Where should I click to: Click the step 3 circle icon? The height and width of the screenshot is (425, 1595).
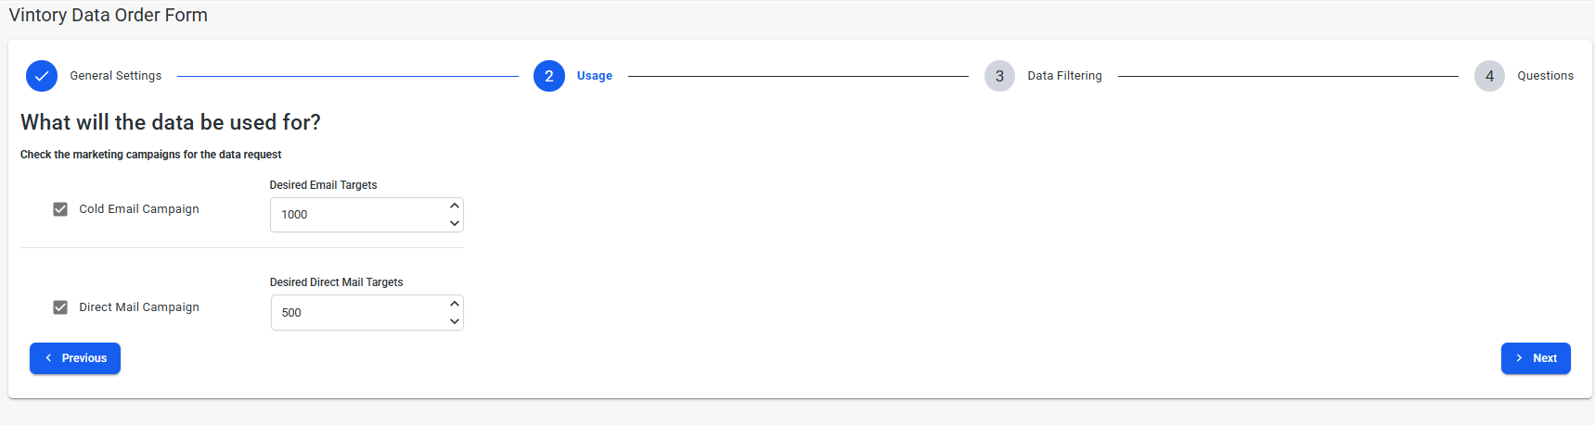pyautogui.click(x=999, y=76)
